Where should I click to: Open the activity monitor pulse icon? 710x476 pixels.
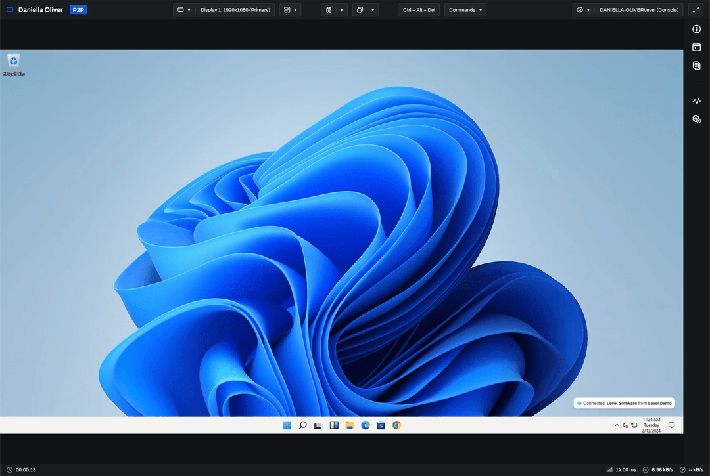(696, 101)
